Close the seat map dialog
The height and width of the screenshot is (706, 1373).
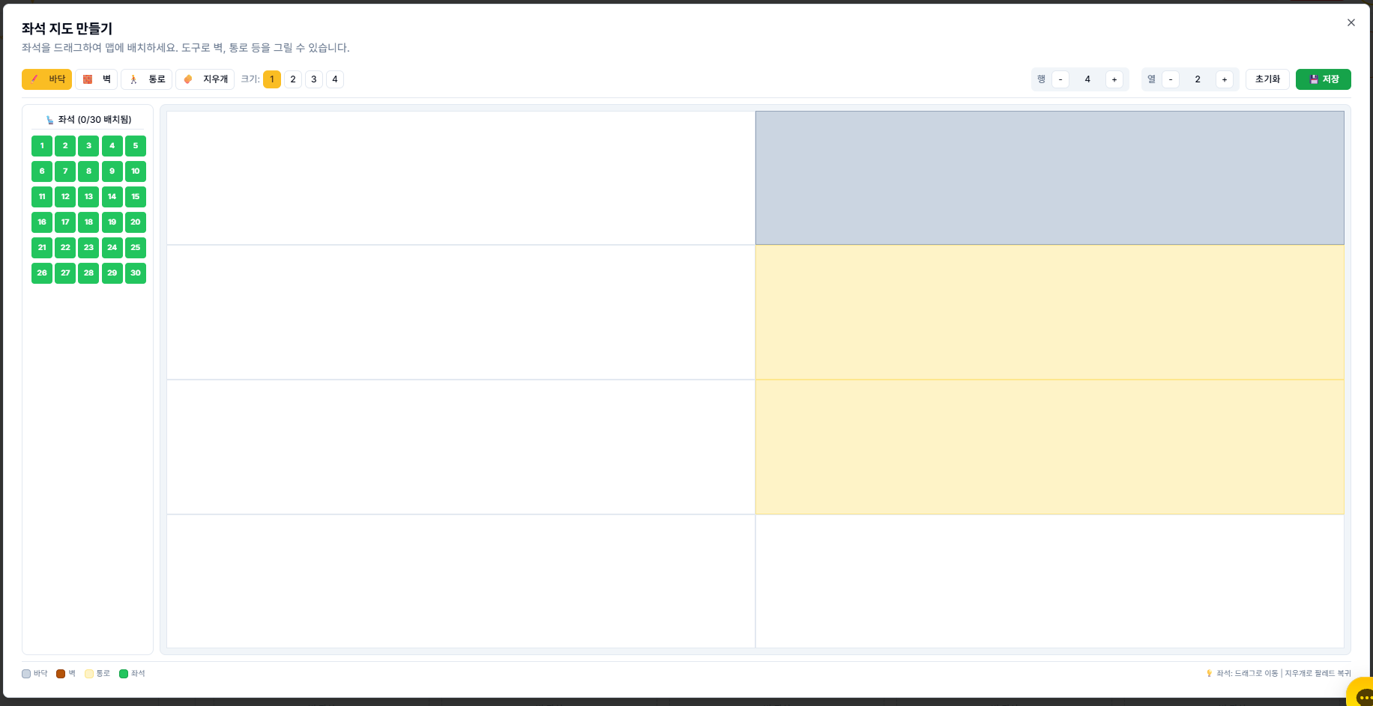pos(1351,22)
